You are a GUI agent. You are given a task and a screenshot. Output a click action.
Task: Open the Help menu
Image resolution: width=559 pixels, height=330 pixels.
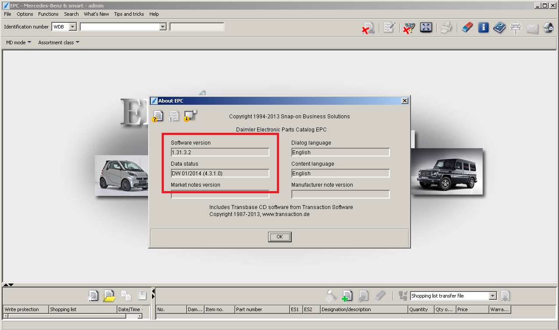click(x=154, y=14)
